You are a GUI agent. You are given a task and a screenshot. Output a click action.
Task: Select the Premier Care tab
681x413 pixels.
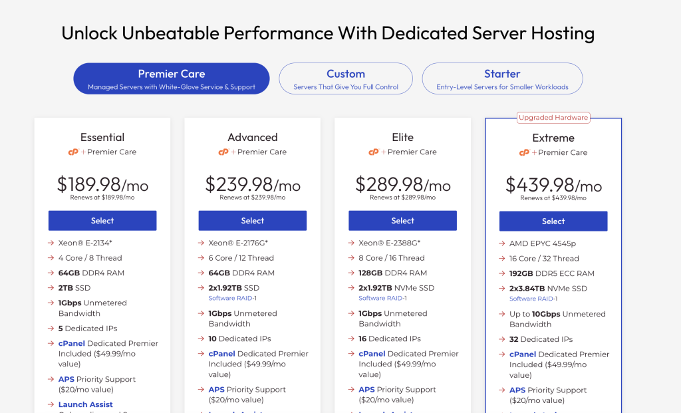(x=171, y=78)
